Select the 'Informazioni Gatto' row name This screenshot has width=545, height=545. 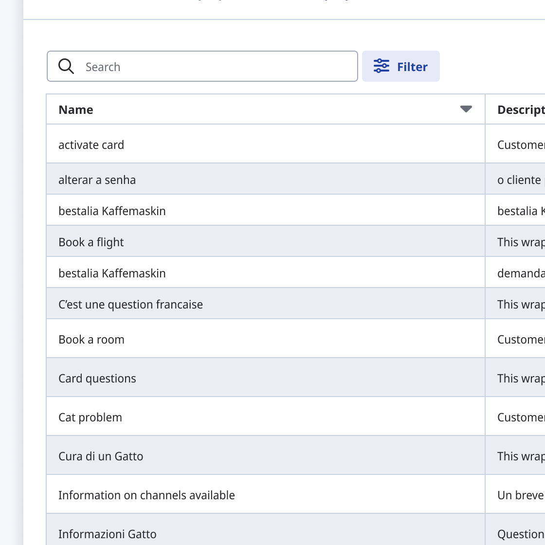coord(108,534)
